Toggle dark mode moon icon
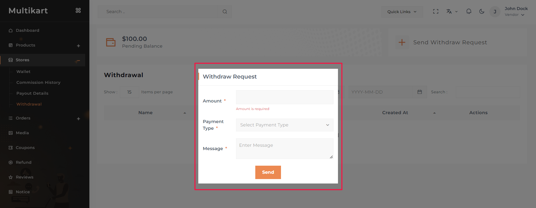The width and height of the screenshot is (536, 208). pos(482,11)
